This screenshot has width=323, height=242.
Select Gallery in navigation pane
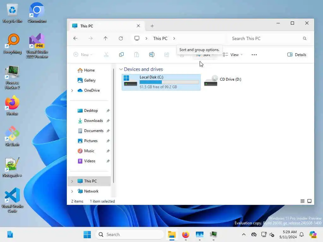pyautogui.click(x=89, y=80)
